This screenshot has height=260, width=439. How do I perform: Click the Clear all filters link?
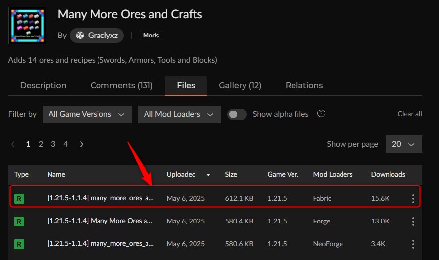coord(410,114)
